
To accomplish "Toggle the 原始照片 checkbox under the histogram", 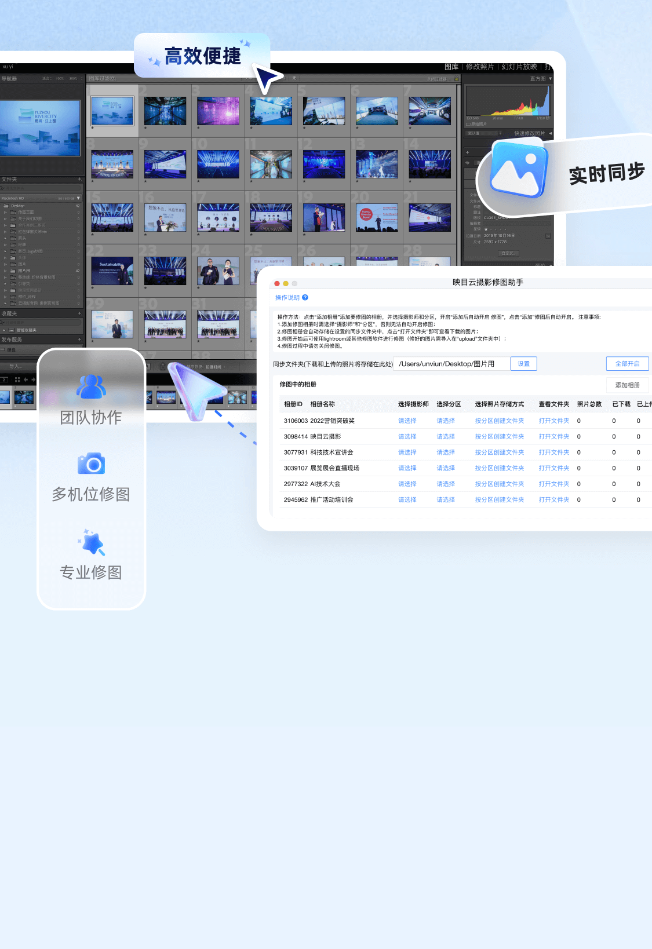I will tap(468, 124).
